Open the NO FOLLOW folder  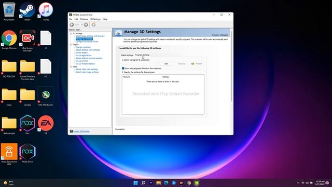pos(9,69)
